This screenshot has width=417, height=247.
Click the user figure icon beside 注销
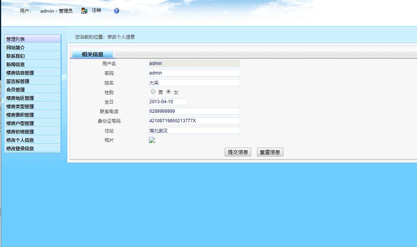tap(84, 10)
